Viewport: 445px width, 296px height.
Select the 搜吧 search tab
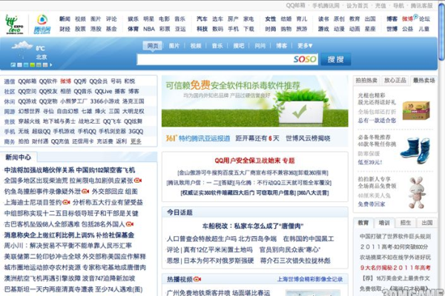point(239,46)
